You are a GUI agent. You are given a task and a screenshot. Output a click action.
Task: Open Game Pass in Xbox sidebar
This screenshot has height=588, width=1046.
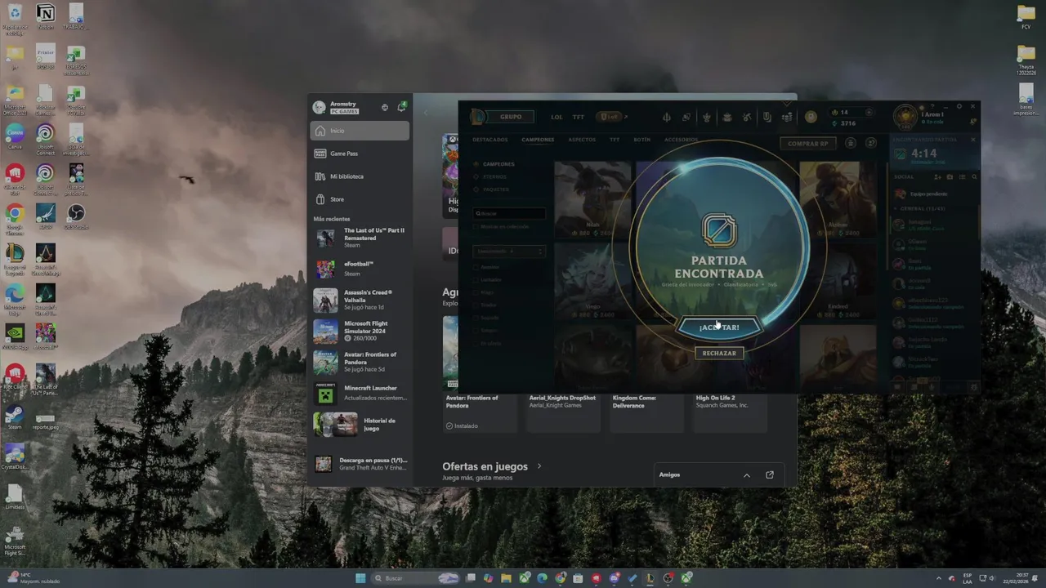360,154
